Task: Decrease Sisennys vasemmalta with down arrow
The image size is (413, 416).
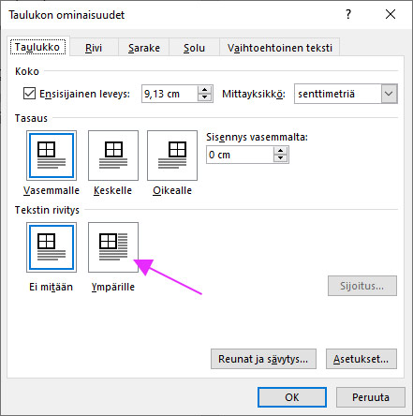Action: point(280,158)
